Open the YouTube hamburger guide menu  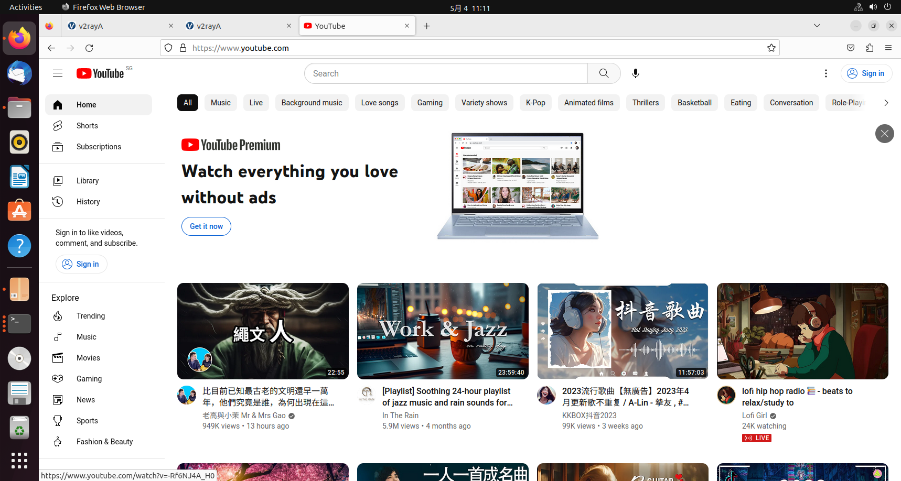pos(58,73)
